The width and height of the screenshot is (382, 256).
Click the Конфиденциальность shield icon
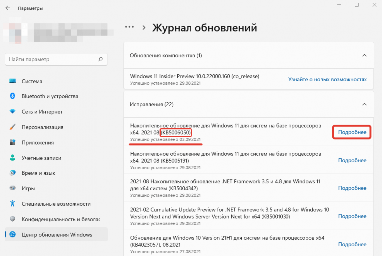tap(12, 219)
